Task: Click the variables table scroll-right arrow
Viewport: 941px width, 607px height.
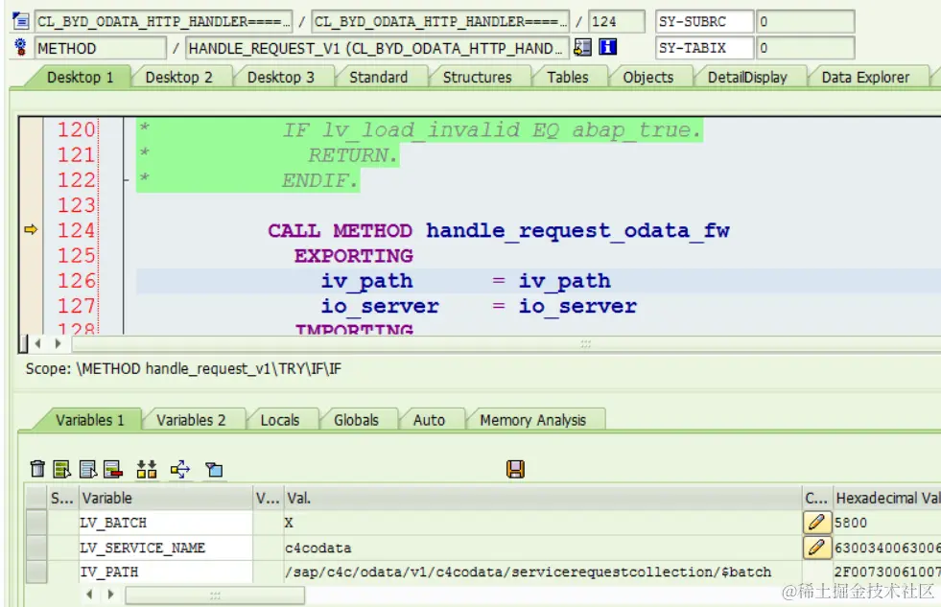Action: point(110,594)
